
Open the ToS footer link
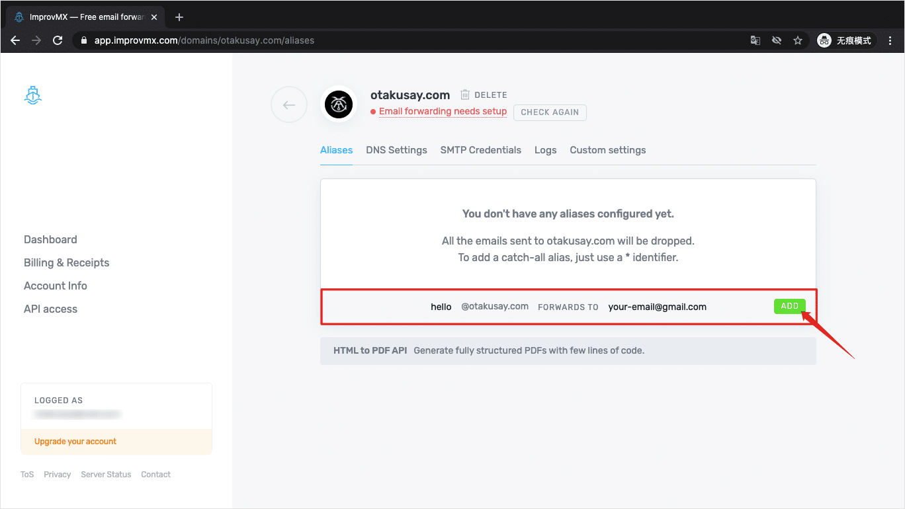pos(27,475)
